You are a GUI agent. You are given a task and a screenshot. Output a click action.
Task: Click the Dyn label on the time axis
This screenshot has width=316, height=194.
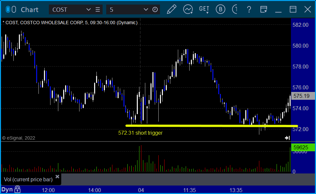coord(7,189)
